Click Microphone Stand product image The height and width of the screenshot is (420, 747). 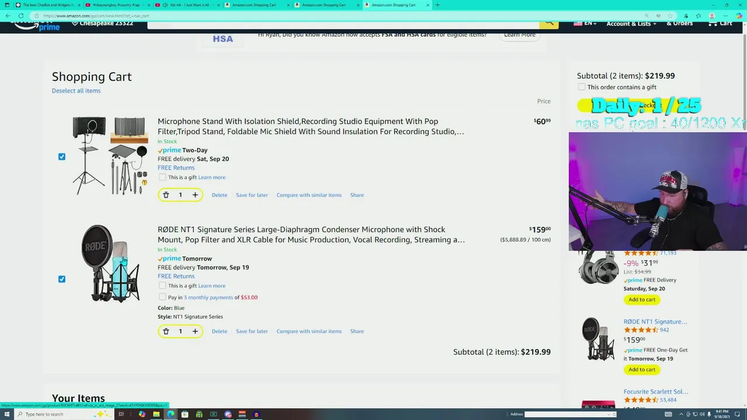click(x=110, y=156)
